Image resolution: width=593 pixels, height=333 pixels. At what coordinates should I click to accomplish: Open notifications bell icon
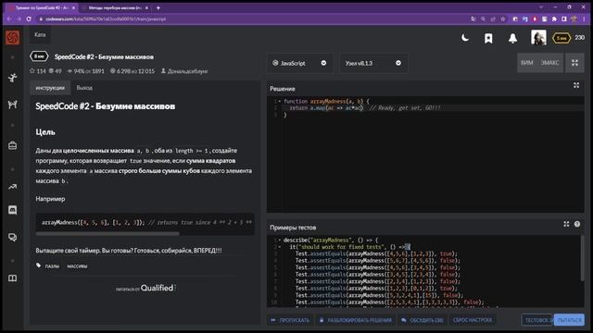tap(512, 38)
